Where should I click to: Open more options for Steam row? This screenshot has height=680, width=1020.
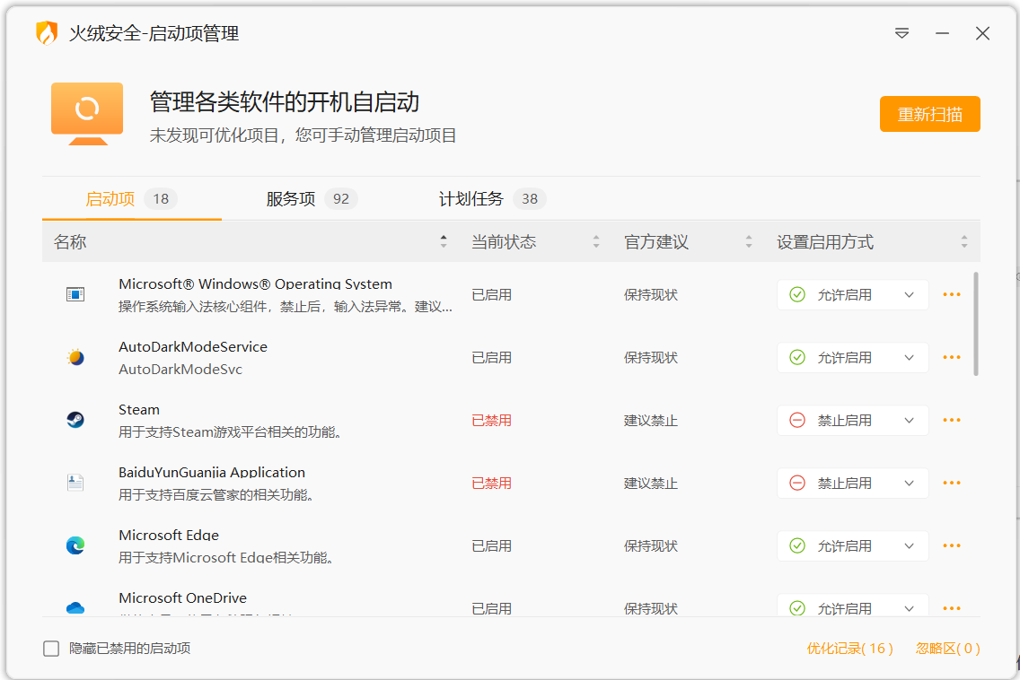952,420
